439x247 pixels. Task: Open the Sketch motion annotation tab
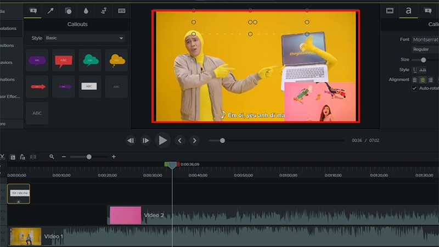pos(104,11)
